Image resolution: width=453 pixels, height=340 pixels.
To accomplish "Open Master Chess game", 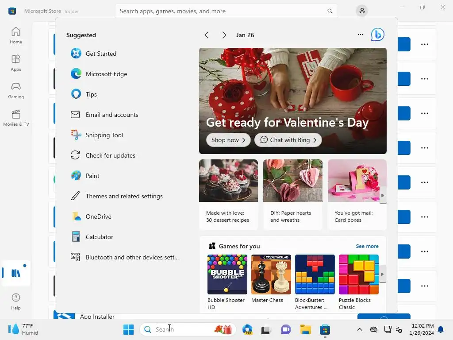I will pyautogui.click(x=271, y=279).
